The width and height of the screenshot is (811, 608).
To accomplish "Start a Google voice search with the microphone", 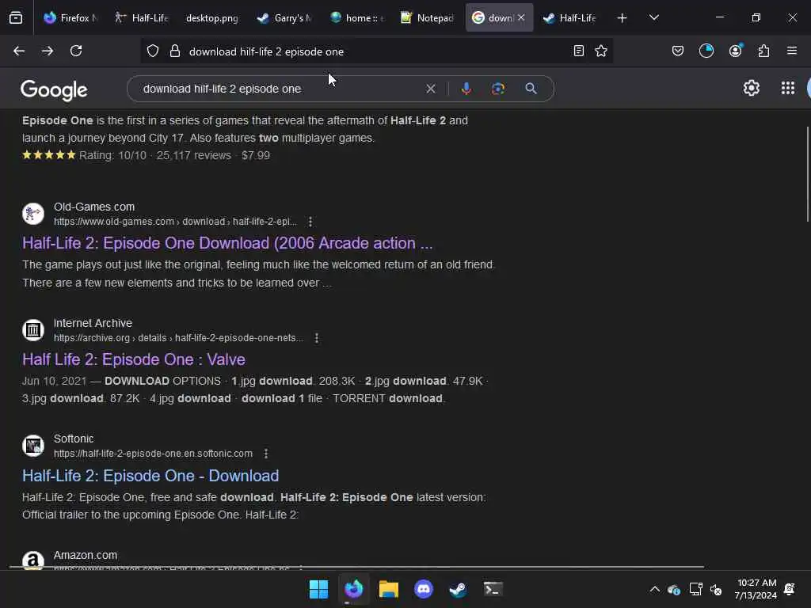I will point(466,89).
